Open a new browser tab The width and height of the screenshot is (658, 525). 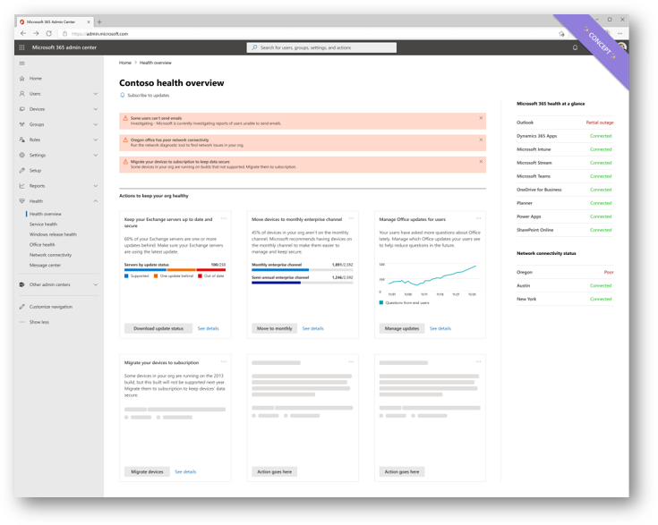(x=99, y=21)
